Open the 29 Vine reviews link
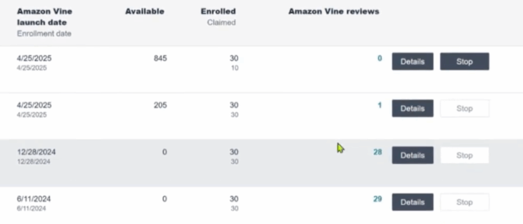Image resolution: width=523 pixels, height=224 pixels. pos(377,199)
